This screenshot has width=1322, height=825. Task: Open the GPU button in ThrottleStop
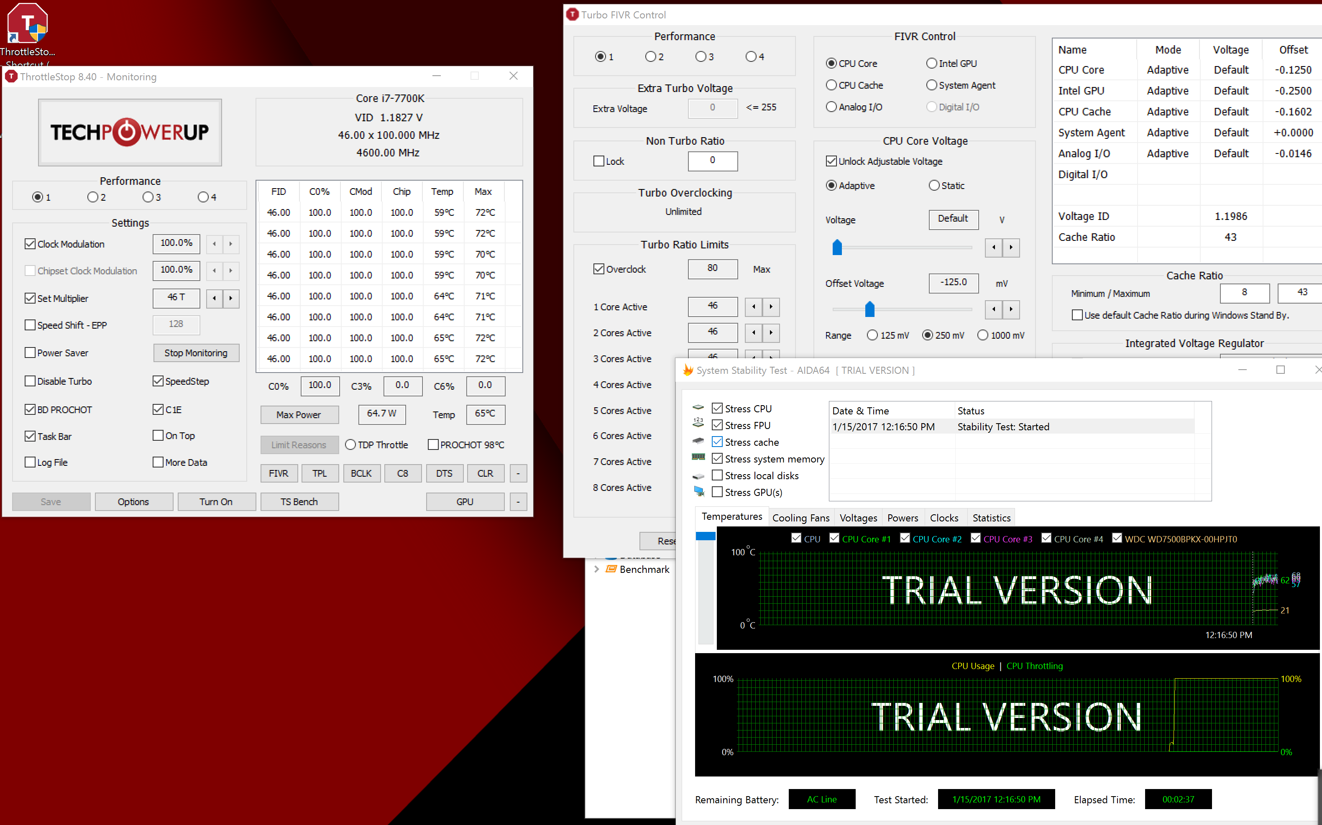coord(465,502)
